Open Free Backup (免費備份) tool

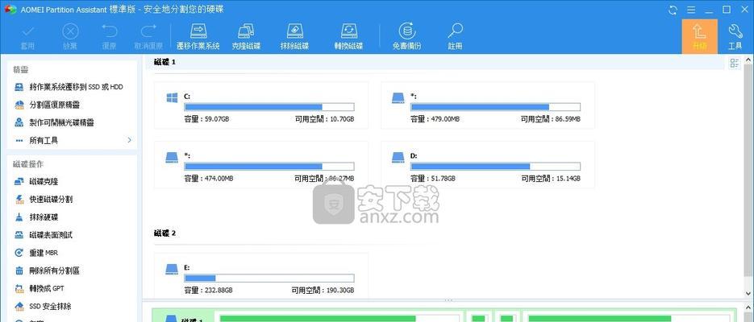(406, 37)
